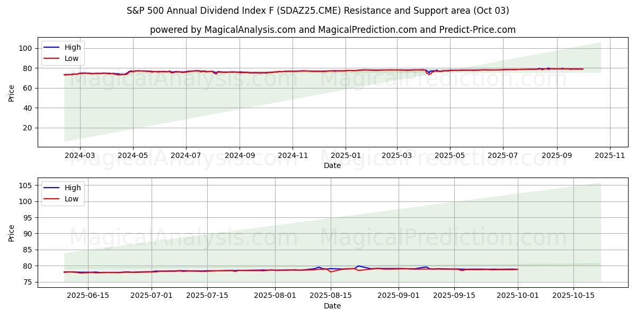Click the 100 y-axis tick on top chart
Image resolution: width=636 pixels, height=318 pixels.
[x=26, y=48]
